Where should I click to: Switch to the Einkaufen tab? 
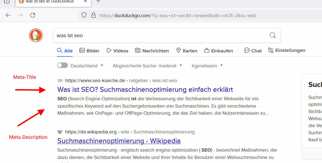218,51
